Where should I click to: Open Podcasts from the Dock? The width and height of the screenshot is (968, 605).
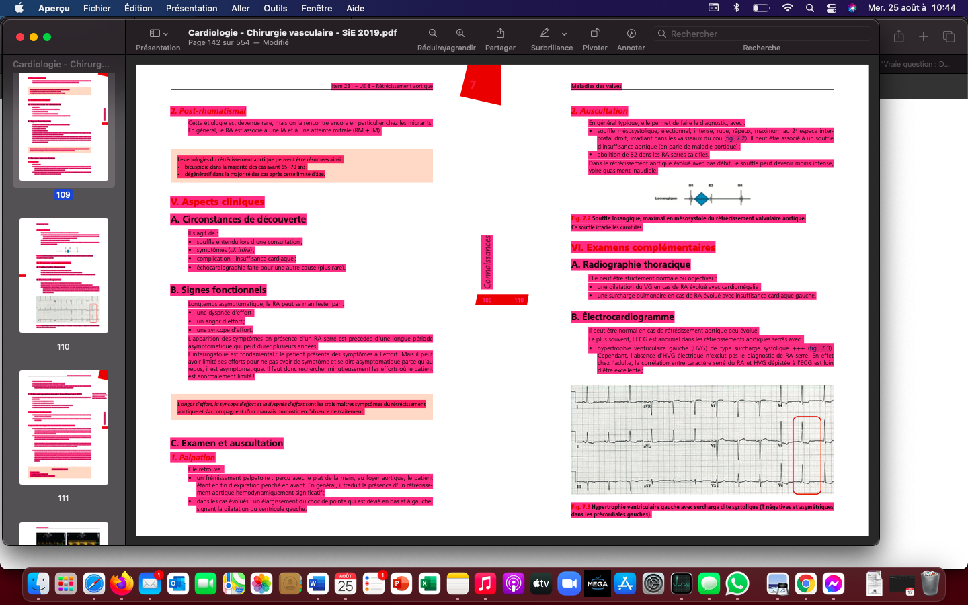(x=514, y=583)
